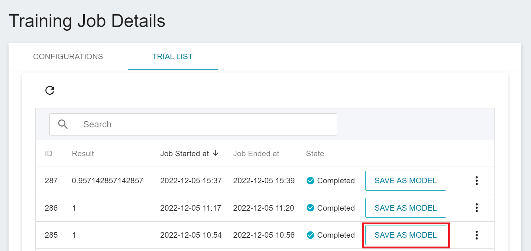Switch to the Configurations tab
This screenshot has height=251, width=531.
click(68, 57)
